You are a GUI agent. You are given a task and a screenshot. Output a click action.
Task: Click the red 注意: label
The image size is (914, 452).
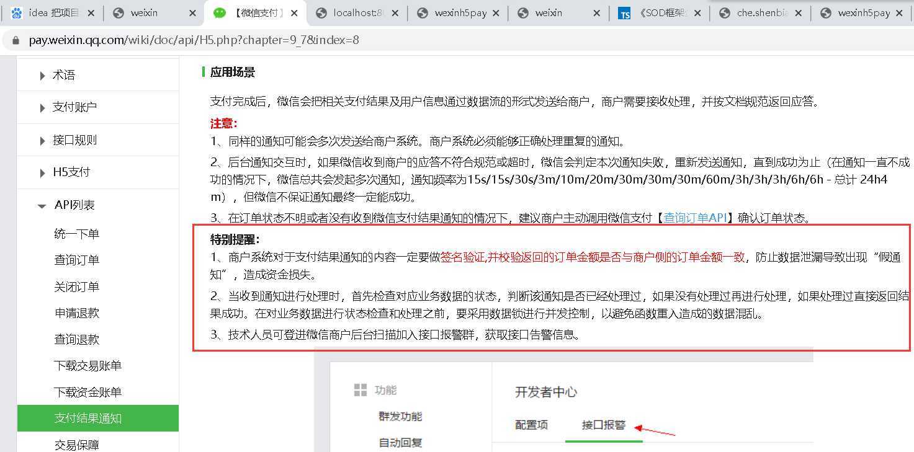[224, 123]
